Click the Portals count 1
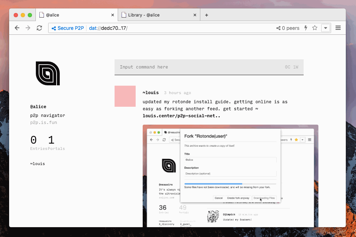Viewport: 356px width, 237px height. [x=51, y=140]
